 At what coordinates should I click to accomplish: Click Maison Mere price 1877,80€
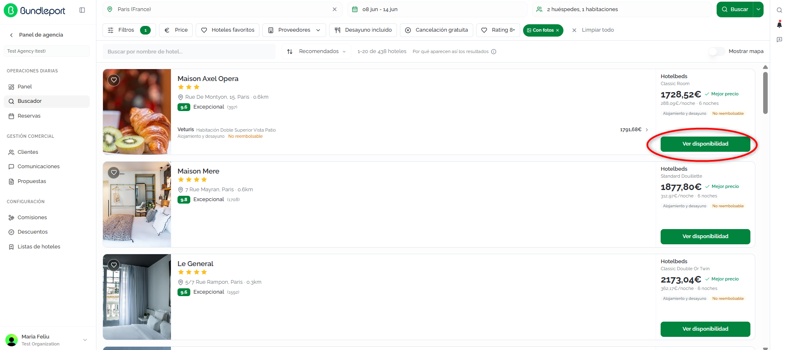(681, 187)
